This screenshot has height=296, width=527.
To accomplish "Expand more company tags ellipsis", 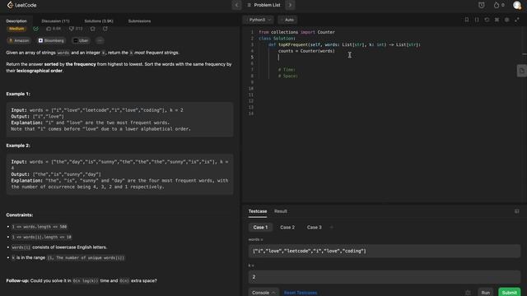I will coord(100,40).
